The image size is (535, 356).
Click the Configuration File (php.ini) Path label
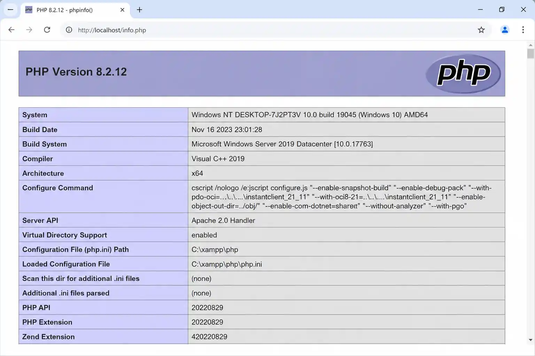[x=76, y=250]
